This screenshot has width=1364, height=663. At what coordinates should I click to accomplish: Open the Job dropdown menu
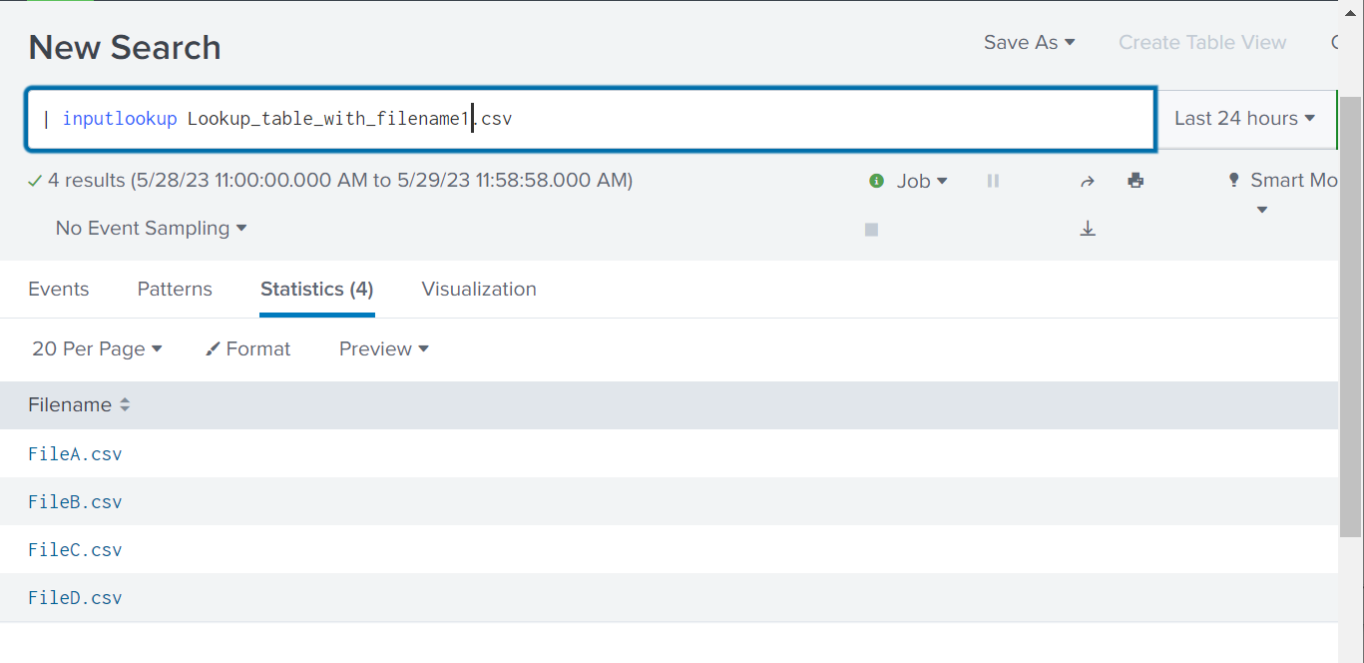pos(922,181)
